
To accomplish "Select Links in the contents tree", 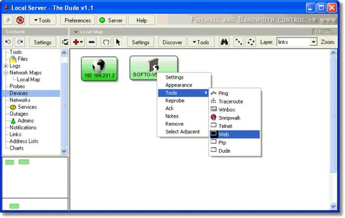I will point(16,134).
